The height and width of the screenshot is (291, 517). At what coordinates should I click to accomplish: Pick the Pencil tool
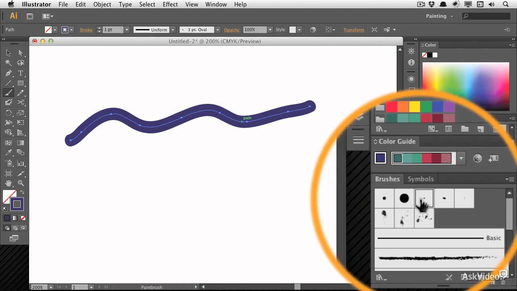coord(21,93)
